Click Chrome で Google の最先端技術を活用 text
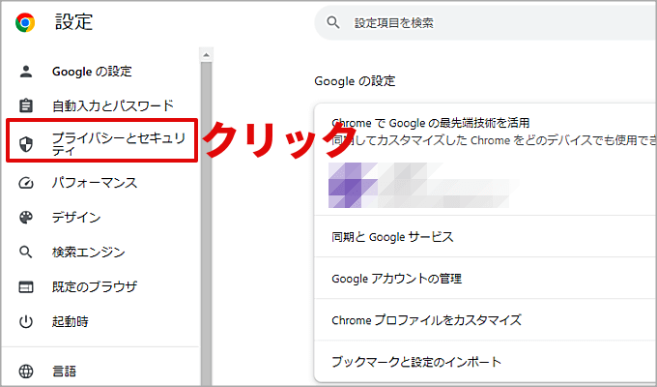 coord(431,123)
